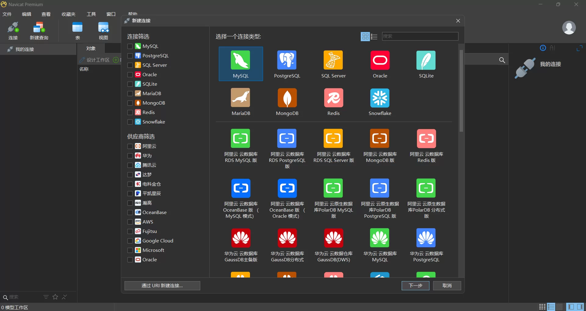Switch the dialog to list view
This screenshot has width=586, height=311.
pyautogui.click(x=374, y=36)
